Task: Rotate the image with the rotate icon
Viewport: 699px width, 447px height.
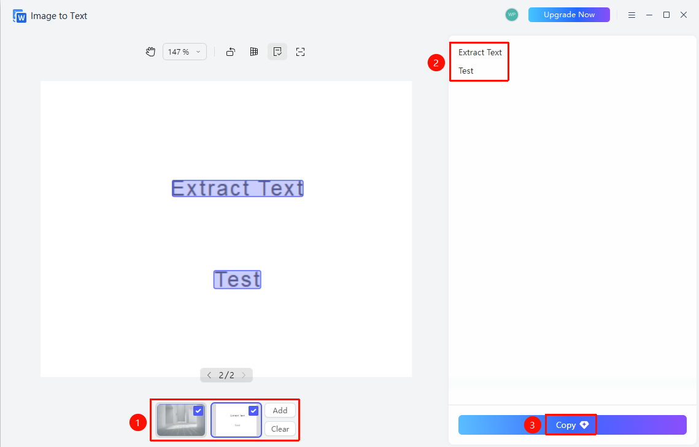Action: click(x=231, y=52)
